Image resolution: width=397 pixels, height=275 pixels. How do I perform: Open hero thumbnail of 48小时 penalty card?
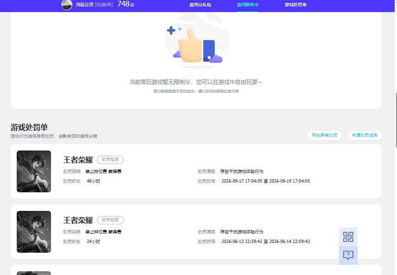coord(34,171)
